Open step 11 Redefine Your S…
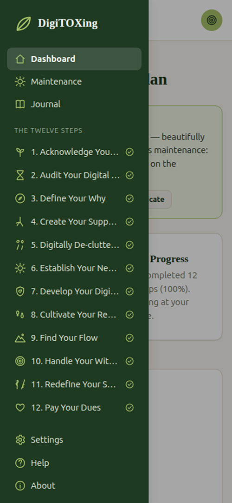 [74, 384]
